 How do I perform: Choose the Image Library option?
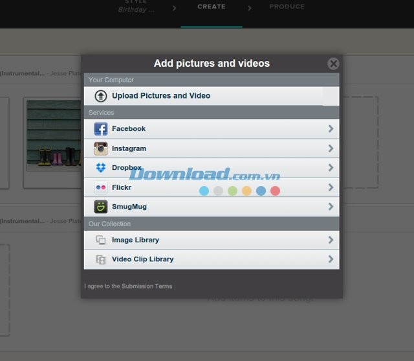coord(135,240)
